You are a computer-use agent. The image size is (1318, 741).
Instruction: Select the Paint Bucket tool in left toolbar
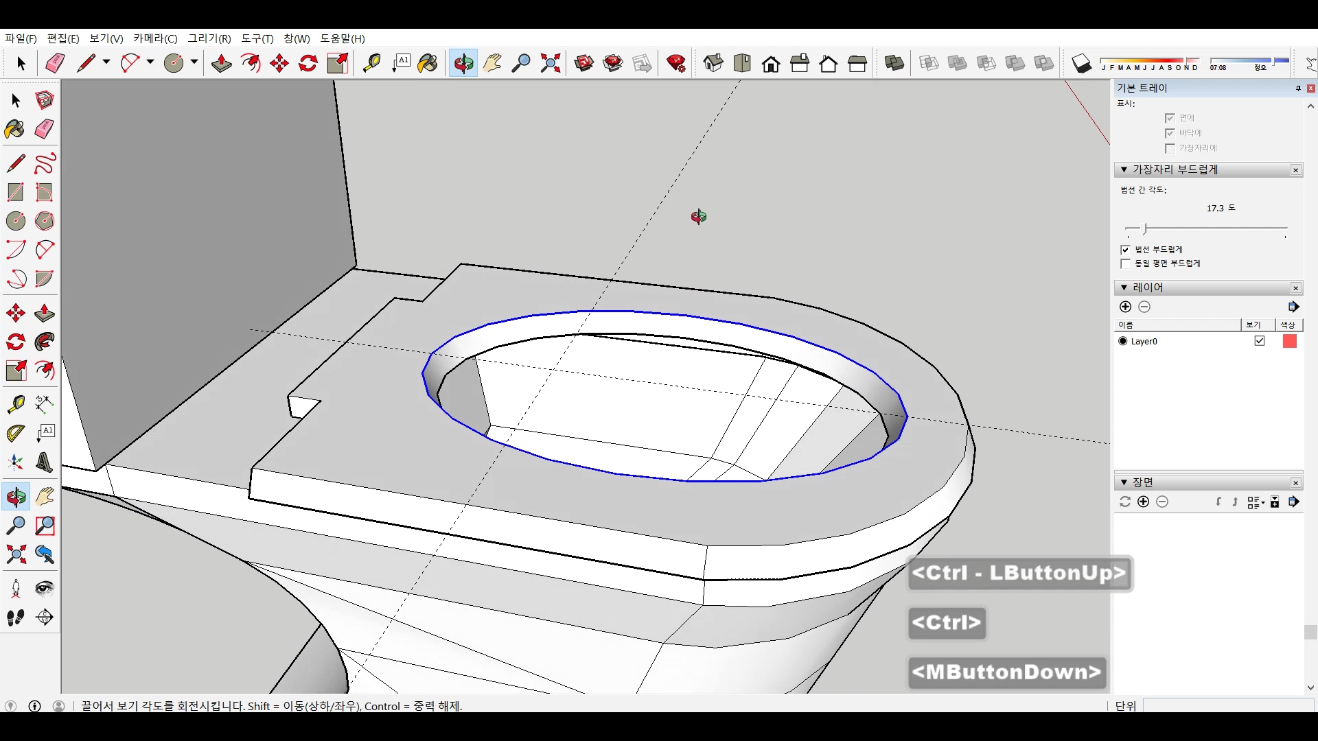(14, 130)
